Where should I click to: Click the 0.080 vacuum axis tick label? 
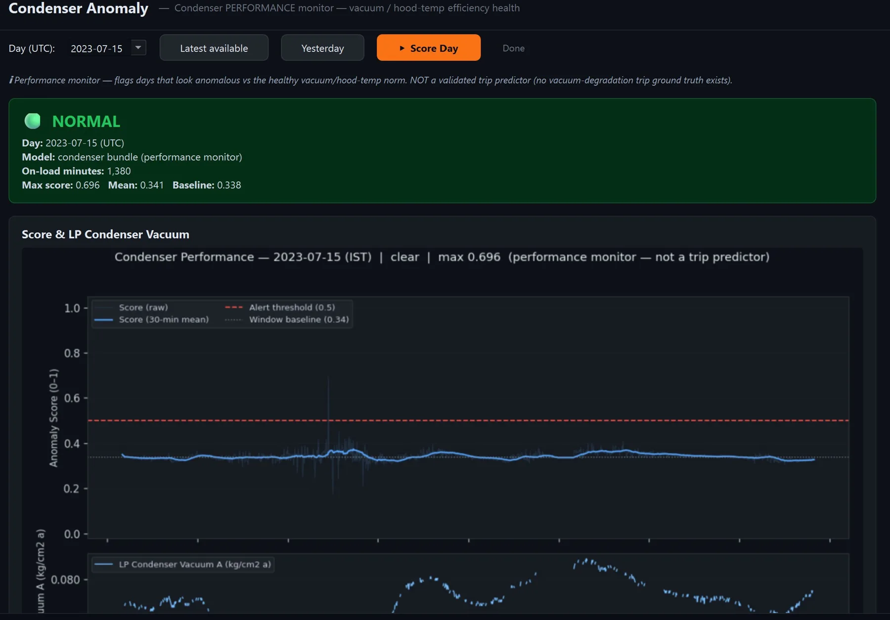click(65, 579)
